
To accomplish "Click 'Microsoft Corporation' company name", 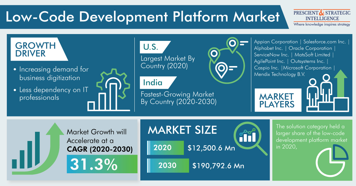I will point(307,68).
